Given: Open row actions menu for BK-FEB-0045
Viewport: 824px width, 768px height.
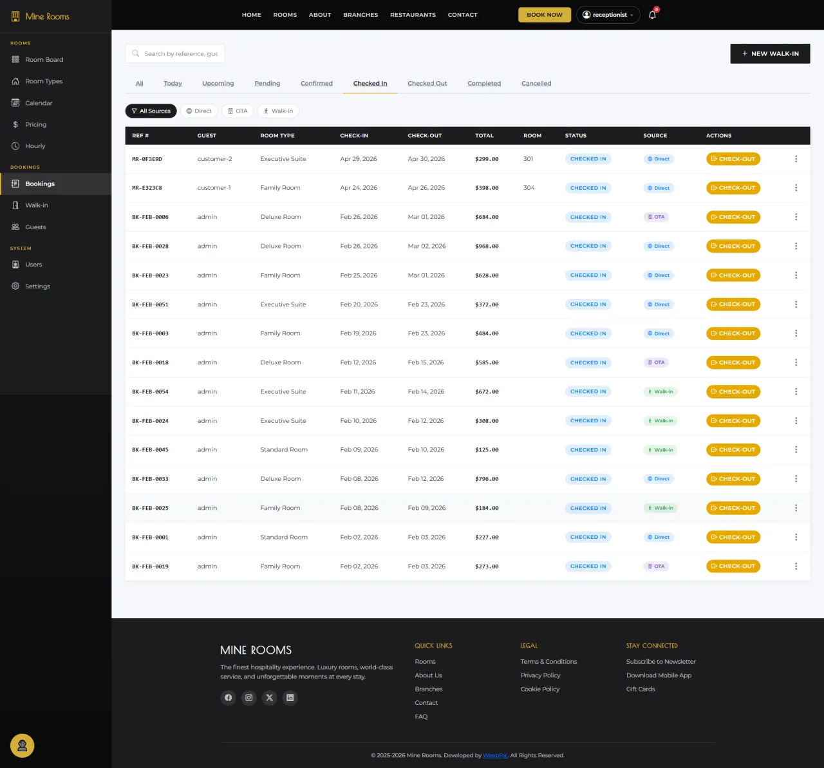Looking at the screenshot, I should 796,450.
